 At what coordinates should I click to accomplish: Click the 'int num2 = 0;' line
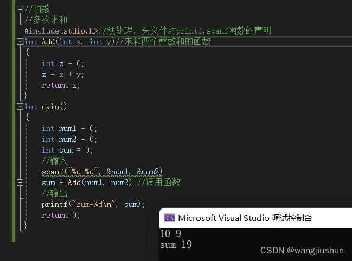(69, 139)
